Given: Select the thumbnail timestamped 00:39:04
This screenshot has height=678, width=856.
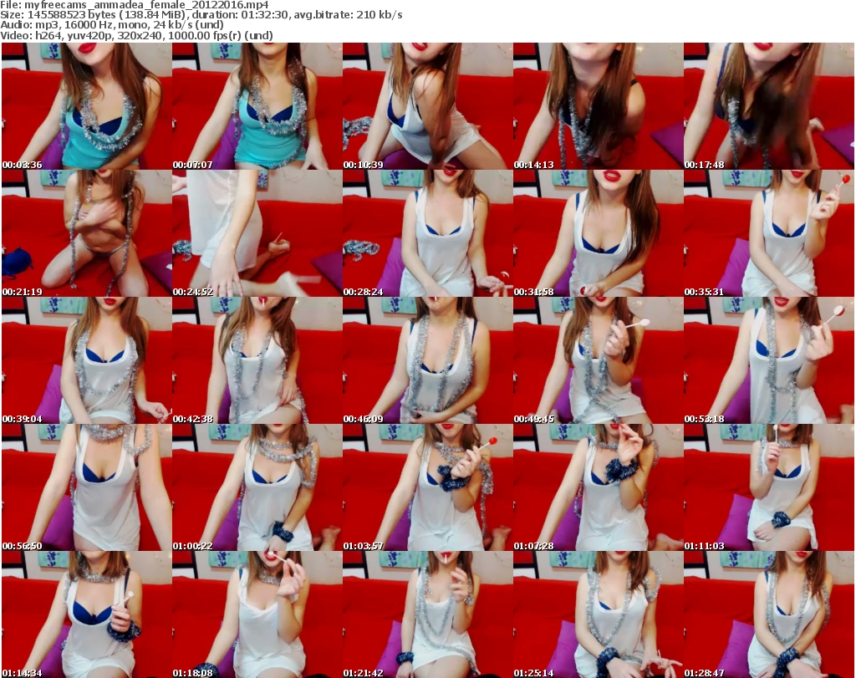Looking at the screenshot, I should tap(87, 360).
